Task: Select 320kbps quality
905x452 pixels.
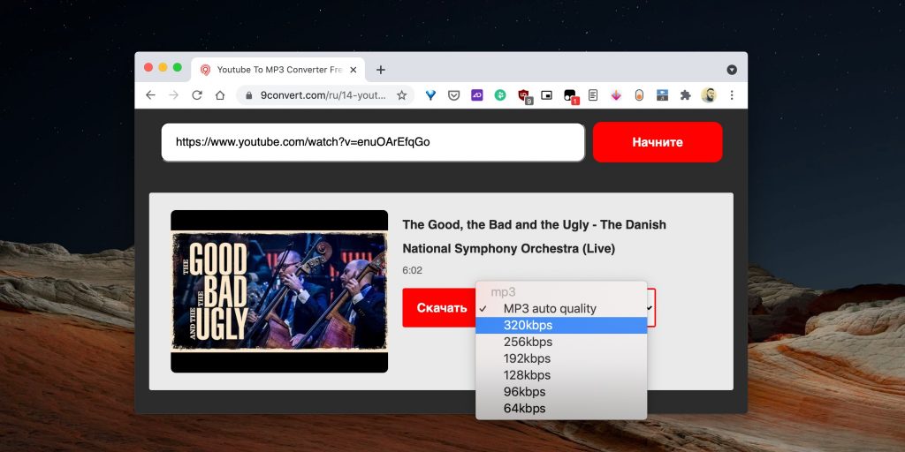Action: point(561,325)
